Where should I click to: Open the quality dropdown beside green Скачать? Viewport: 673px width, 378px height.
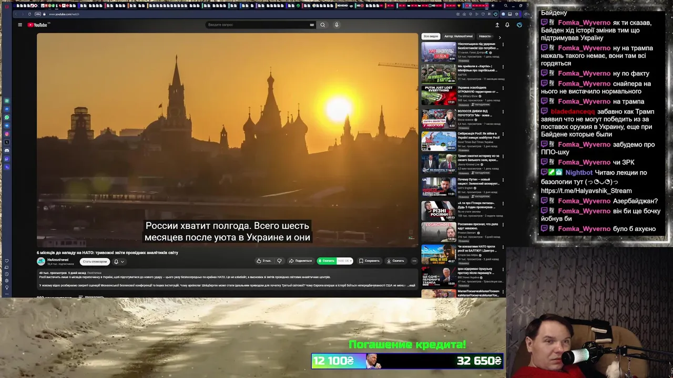[344, 261]
